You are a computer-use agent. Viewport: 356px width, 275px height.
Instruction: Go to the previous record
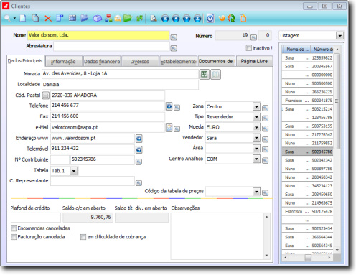176,18
